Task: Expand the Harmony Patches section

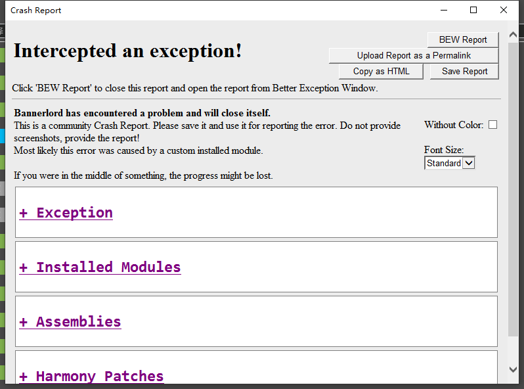Action: point(91,377)
